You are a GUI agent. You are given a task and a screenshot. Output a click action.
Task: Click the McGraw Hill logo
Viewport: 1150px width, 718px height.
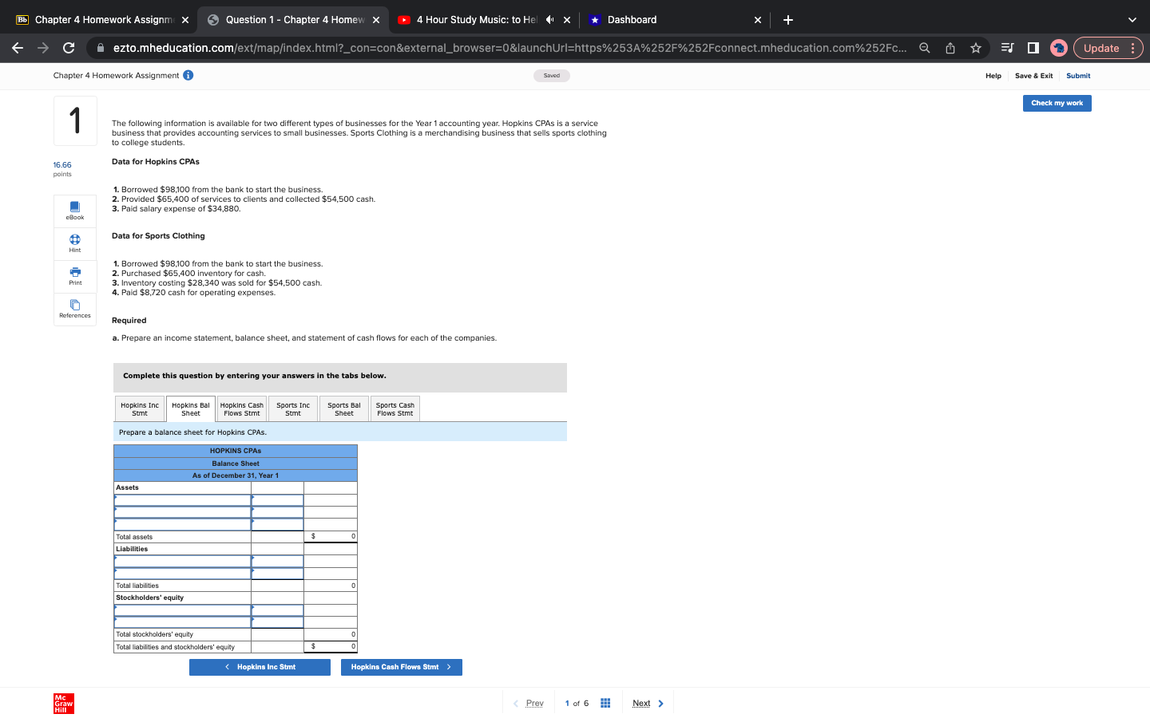(x=64, y=704)
